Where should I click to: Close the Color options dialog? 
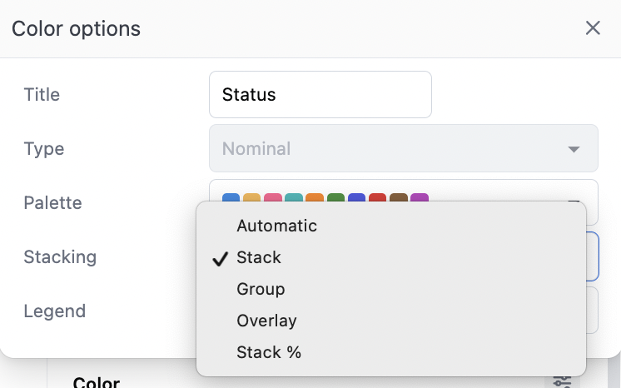point(593,28)
